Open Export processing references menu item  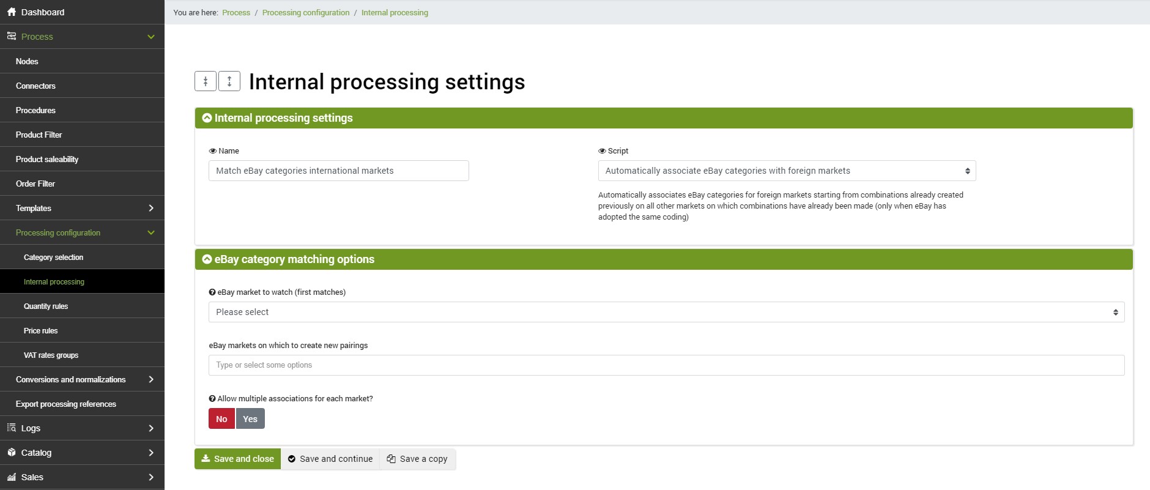pyautogui.click(x=82, y=404)
